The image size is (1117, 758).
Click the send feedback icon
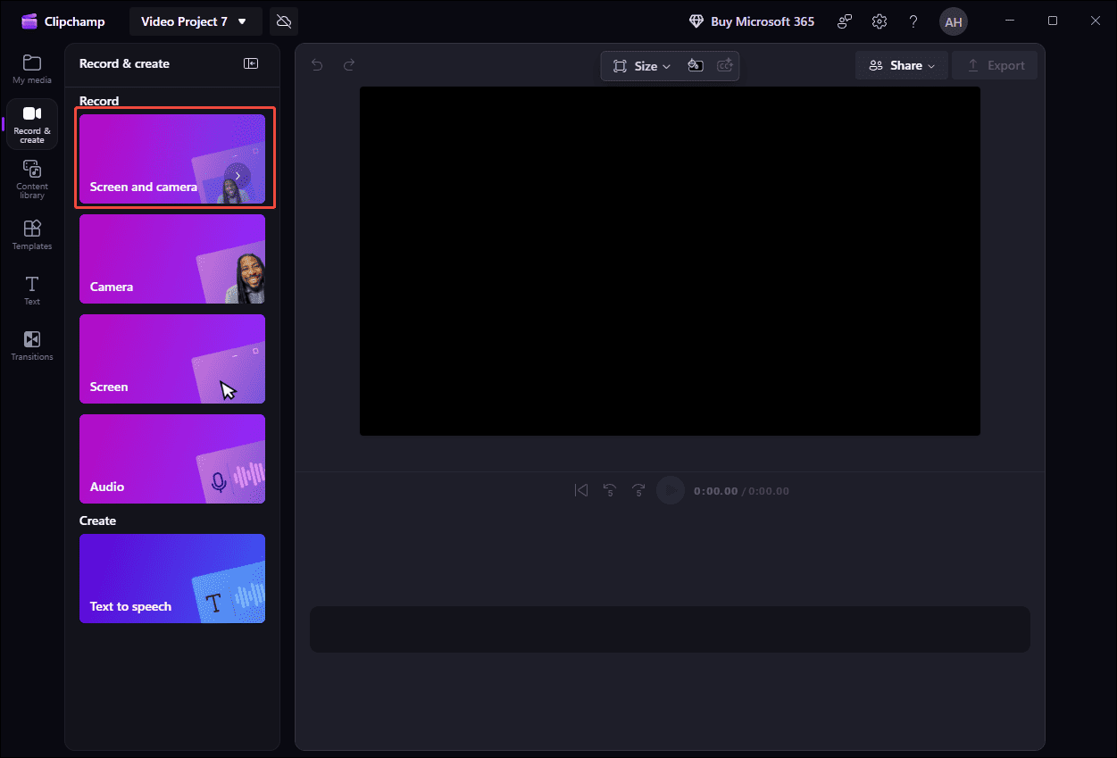pyautogui.click(x=844, y=21)
